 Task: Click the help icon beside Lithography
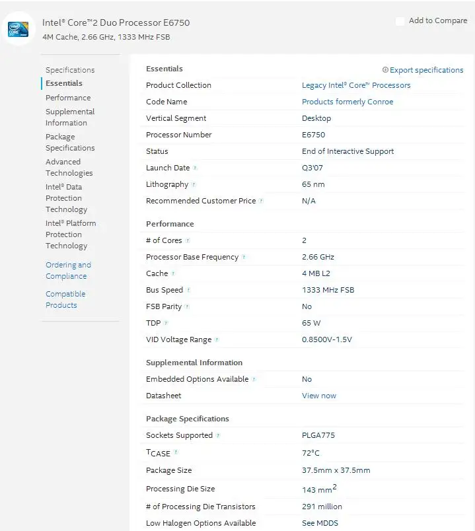(x=194, y=184)
